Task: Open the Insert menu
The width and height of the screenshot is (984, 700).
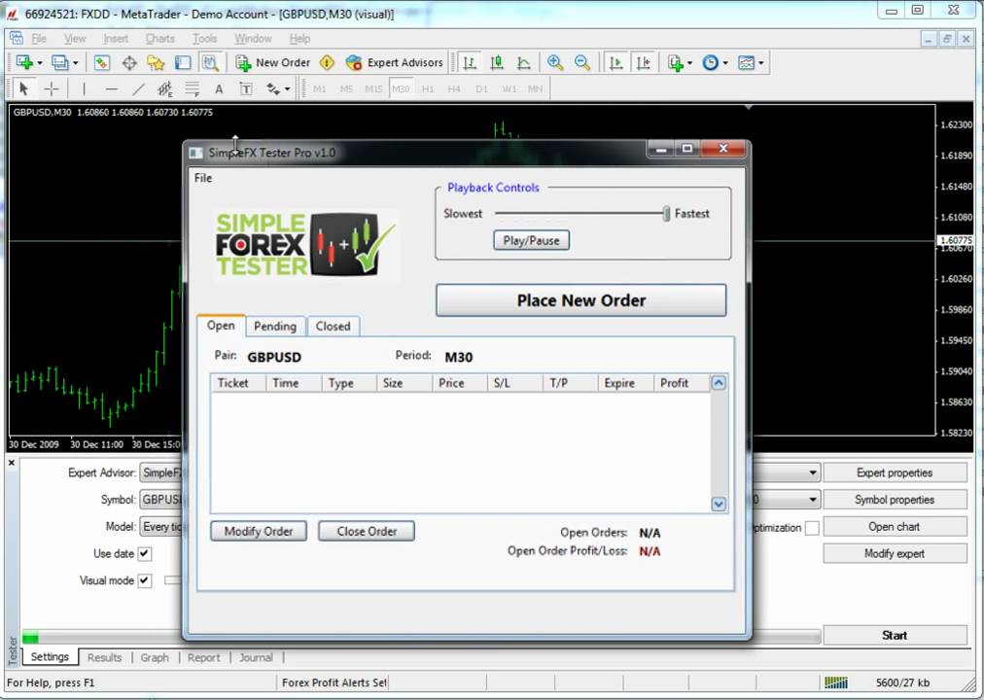Action: 116,39
